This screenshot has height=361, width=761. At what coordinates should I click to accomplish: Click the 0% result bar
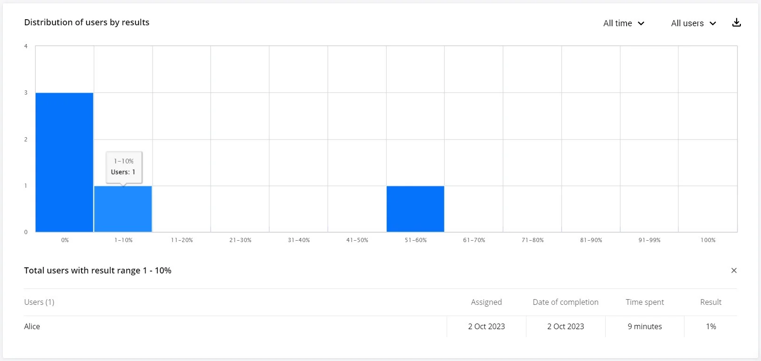pyautogui.click(x=64, y=162)
